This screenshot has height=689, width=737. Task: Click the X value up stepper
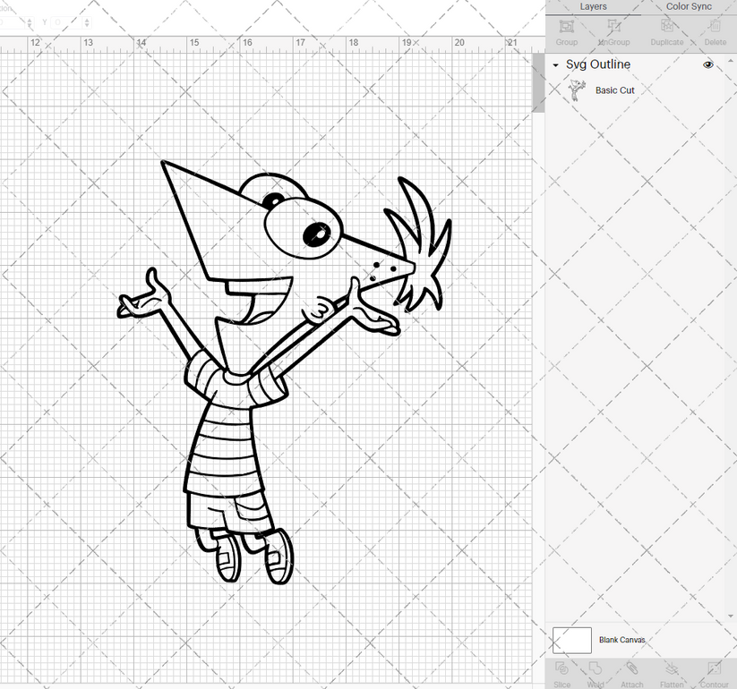point(30,20)
